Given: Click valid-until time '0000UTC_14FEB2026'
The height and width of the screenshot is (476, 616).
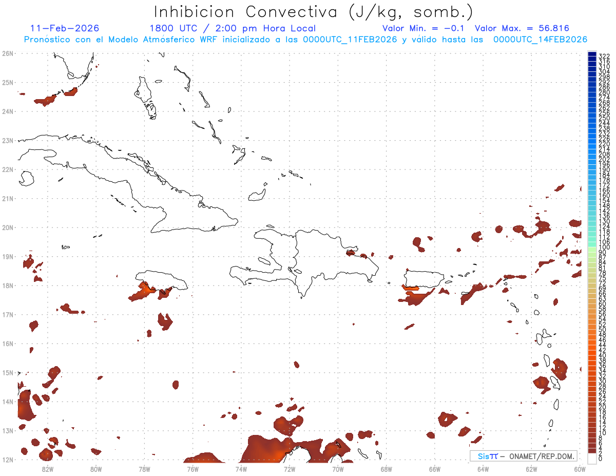Looking at the screenshot, I should coord(540,40).
